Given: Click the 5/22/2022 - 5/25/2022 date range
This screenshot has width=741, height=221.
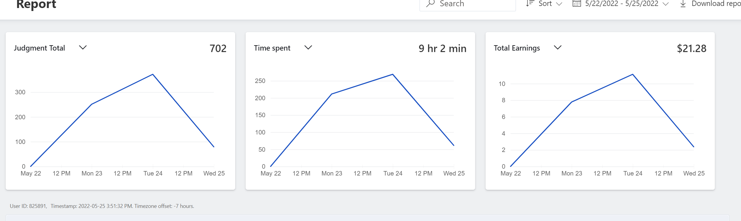Looking at the screenshot, I should pos(621,4).
